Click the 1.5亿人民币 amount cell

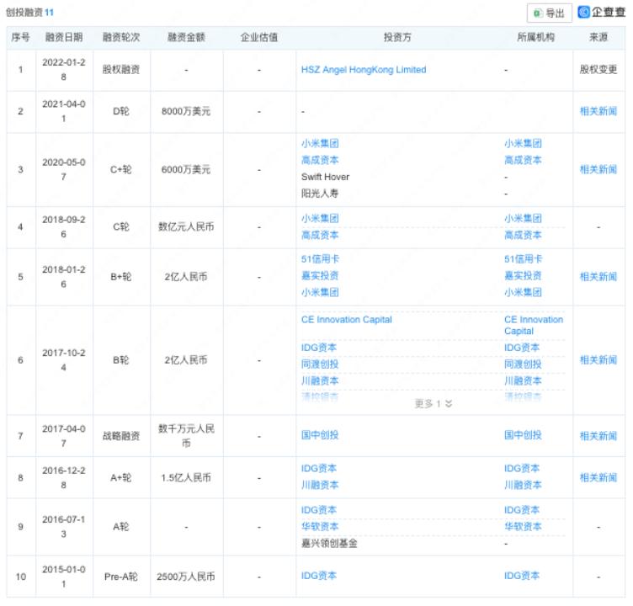click(x=186, y=478)
